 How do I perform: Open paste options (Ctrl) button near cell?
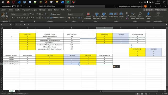pyautogui.click(x=116, y=66)
